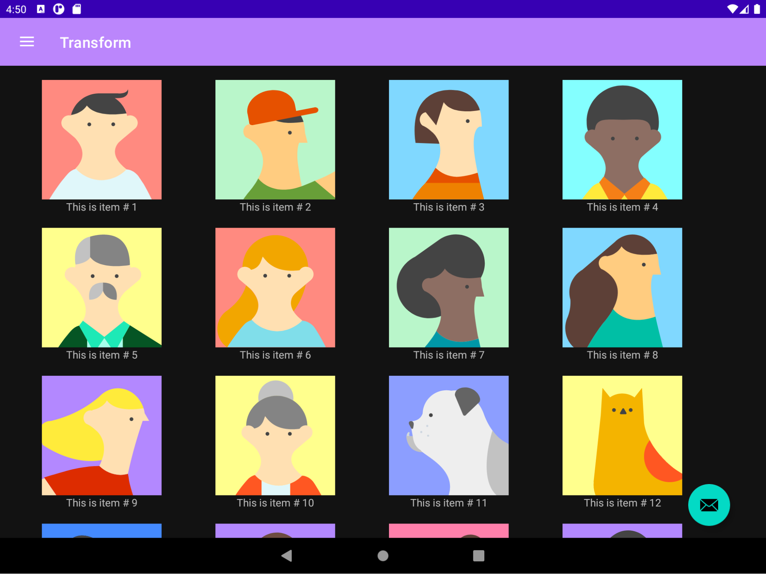Click the battery status bar icon
This screenshot has height=574, width=766.
(754, 9)
